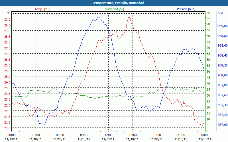
Task: Click the 28,0 temperature axis value
Action: click(7, 42)
